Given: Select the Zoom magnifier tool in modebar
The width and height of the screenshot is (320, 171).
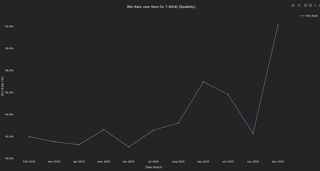Looking at the screenshot, I should point(299,5).
